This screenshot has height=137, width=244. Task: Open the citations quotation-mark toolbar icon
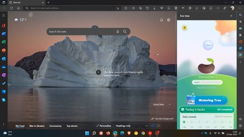(183, 8)
